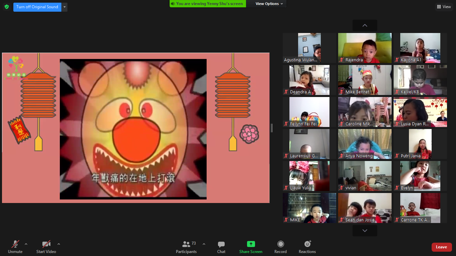Click muted mic icon on Feilynn Fei Fei tile

(286, 124)
